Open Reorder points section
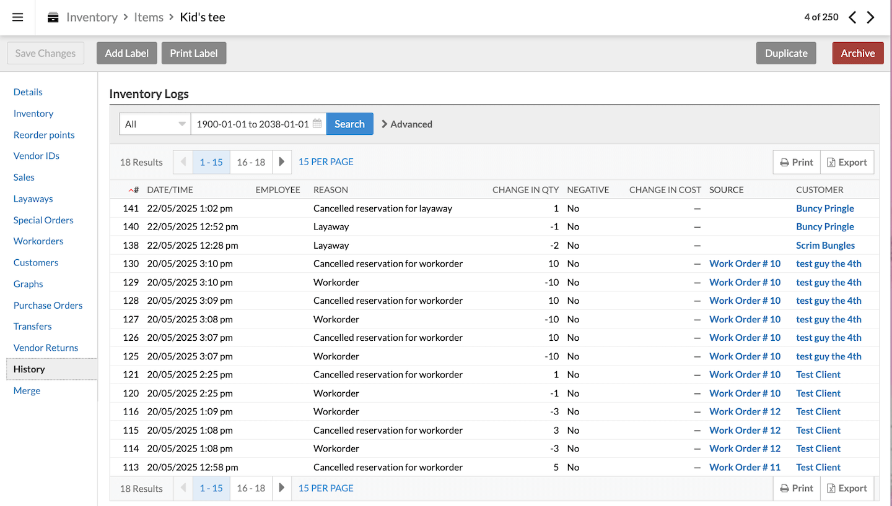The image size is (892, 506). [44, 135]
